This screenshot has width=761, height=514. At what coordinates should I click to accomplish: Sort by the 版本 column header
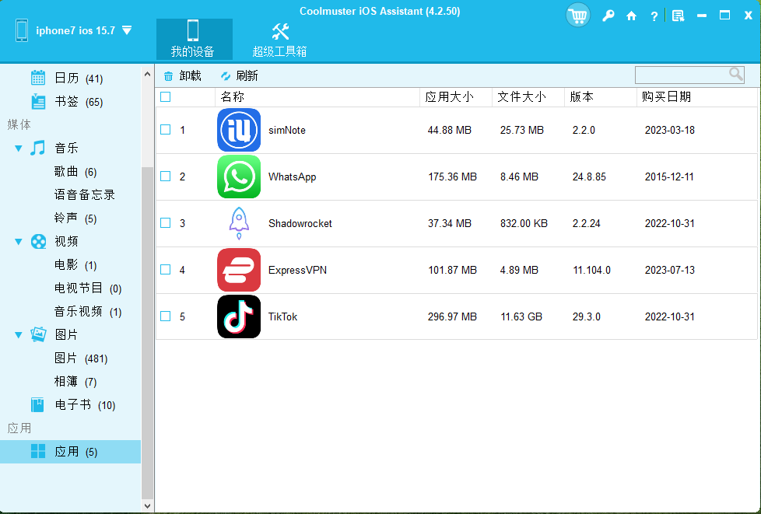coord(601,97)
